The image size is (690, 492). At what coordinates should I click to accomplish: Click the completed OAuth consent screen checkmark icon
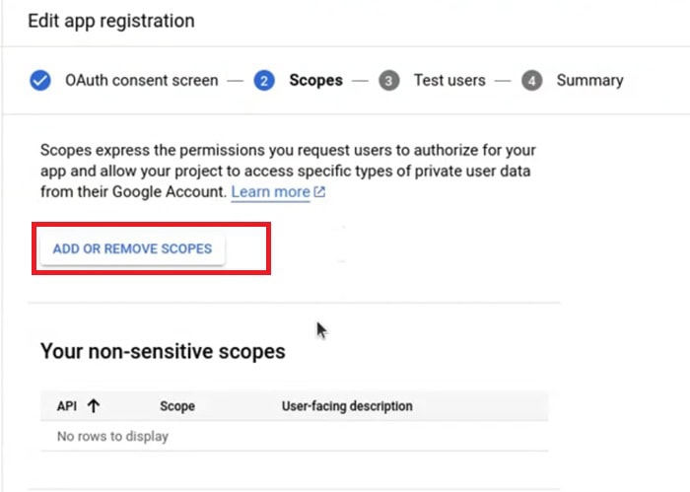[x=40, y=81]
